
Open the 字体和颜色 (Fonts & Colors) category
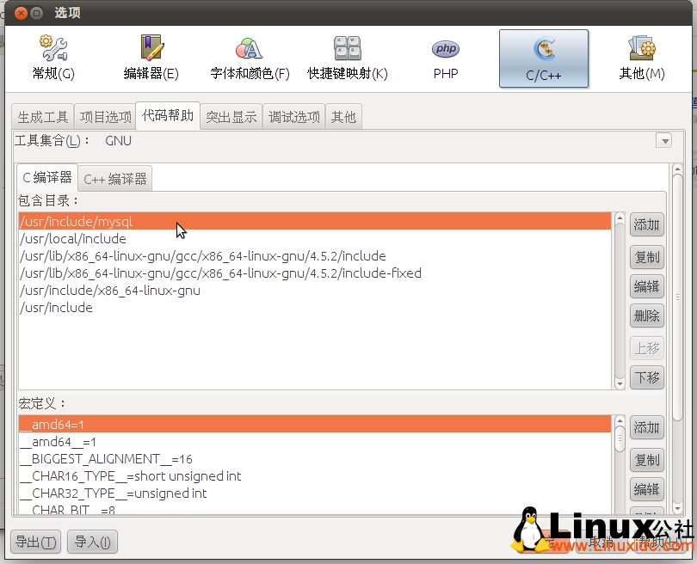(x=250, y=58)
